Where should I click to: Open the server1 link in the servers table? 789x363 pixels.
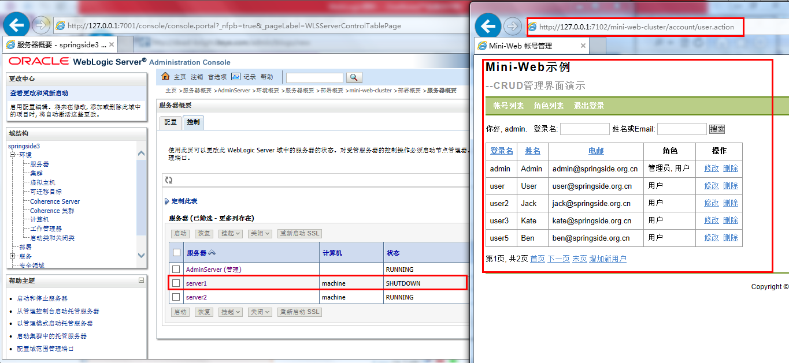[x=196, y=283]
